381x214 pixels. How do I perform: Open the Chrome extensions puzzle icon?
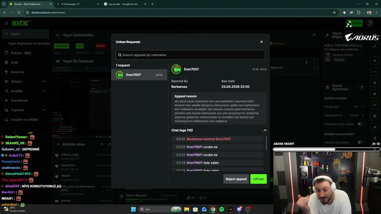click(x=359, y=12)
